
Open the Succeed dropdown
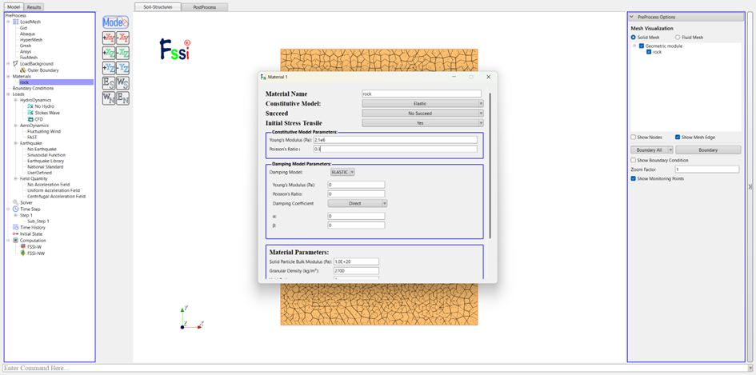[x=423, y=114]
